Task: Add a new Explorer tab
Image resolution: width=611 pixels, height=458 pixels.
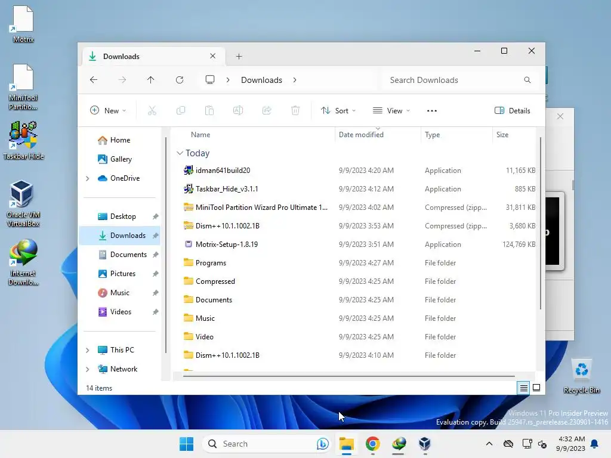Action: (x=239, y=57)
